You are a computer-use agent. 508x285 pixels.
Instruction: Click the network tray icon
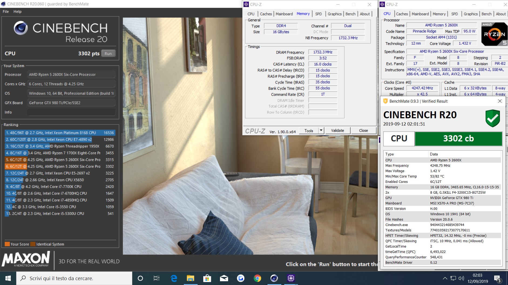pyautogui.click(x=453, y=278)
